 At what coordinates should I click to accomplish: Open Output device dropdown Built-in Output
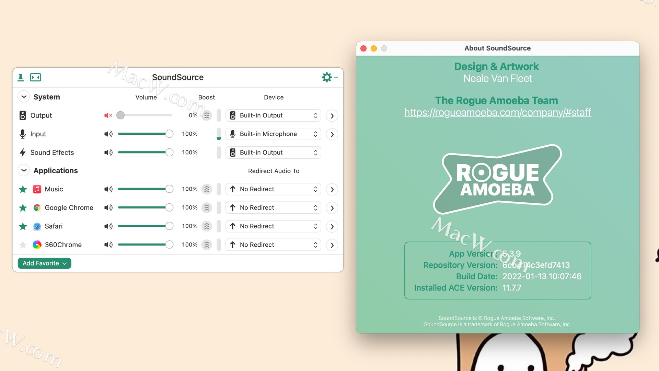[x=273, y=115]
